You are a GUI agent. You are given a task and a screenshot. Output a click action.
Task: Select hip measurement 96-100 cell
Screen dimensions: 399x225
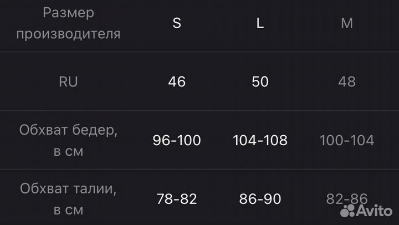[177, 140]
